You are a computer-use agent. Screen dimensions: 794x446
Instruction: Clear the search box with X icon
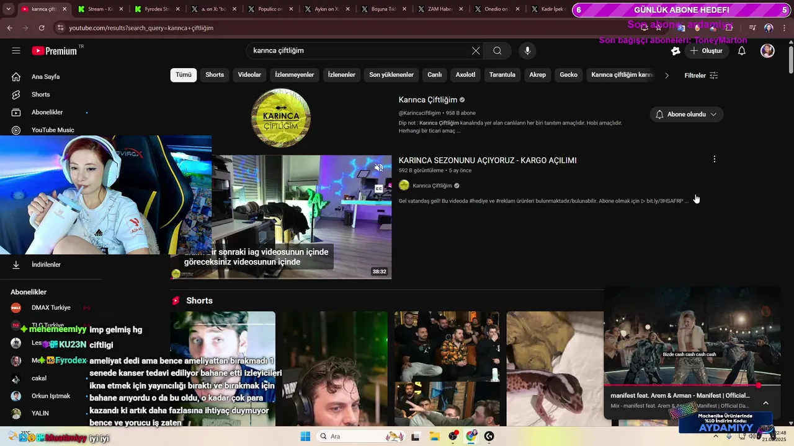(476, 51)
